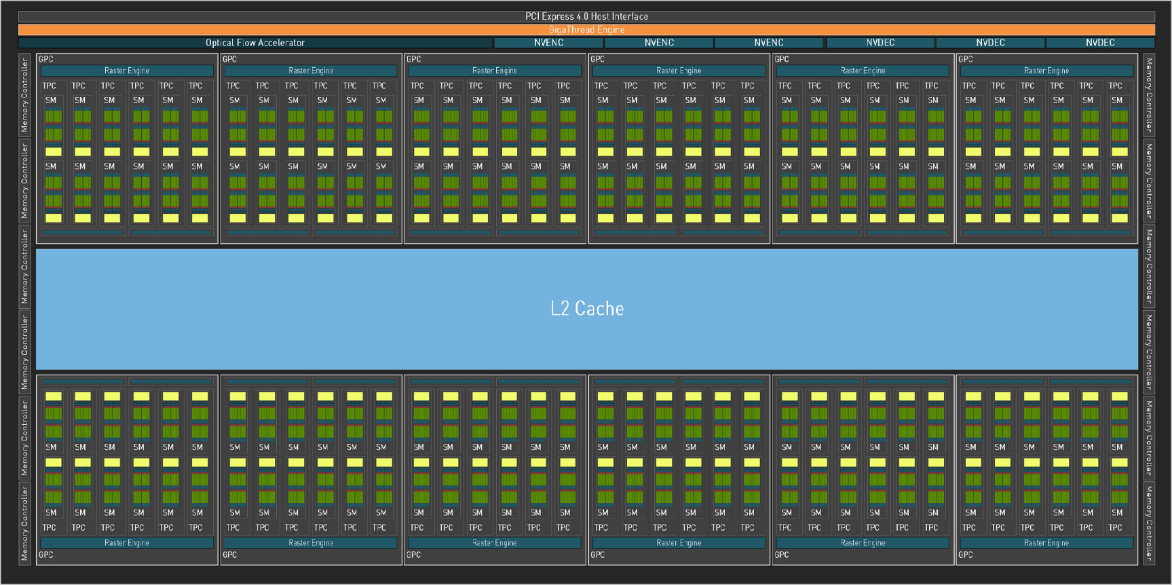Image resolution: width=1172 pixels, height=585 pixels.
Task: Click the L2 Cache label in the center
Action: click(x=587, y=309)
